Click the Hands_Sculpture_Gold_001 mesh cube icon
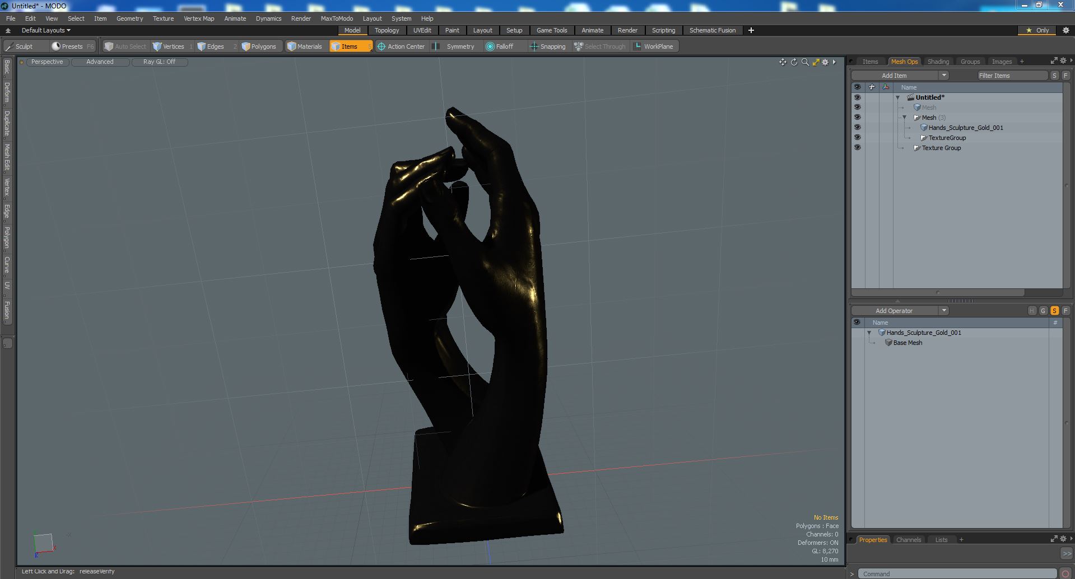1075x579 pixels. (924, 128)
